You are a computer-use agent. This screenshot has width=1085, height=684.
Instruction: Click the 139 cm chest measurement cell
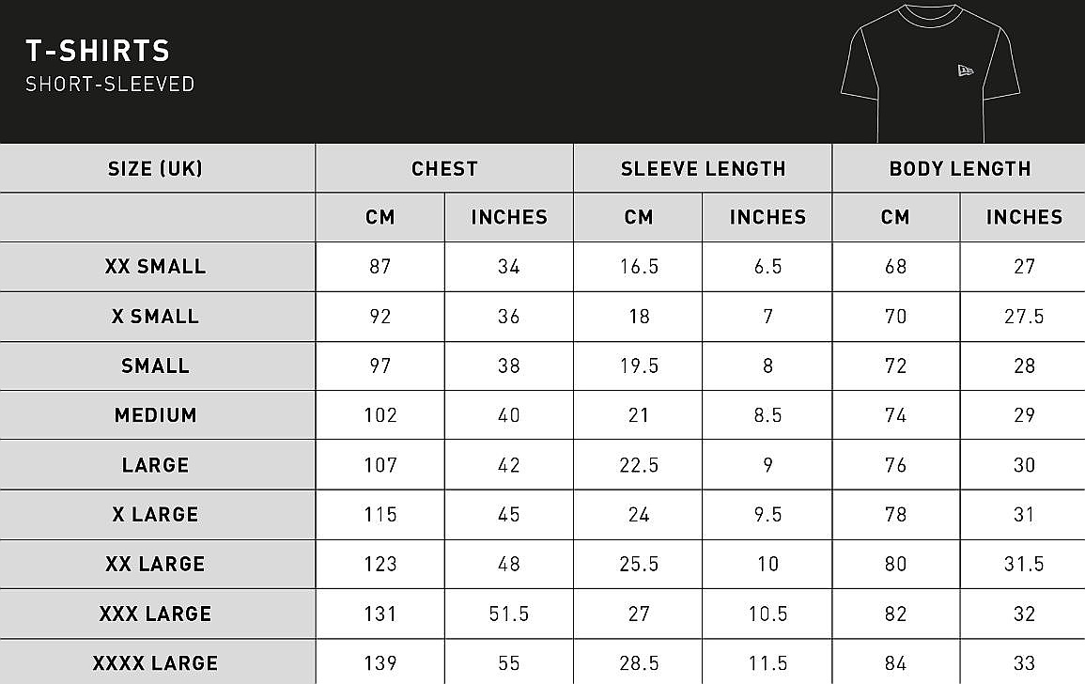pos(380,663)
